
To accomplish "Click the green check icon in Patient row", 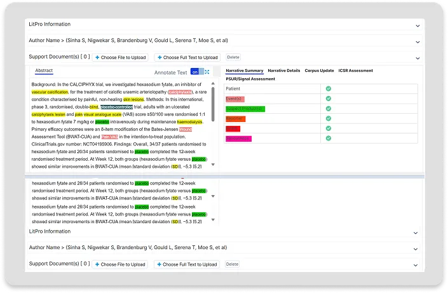I will pos(329,88).
